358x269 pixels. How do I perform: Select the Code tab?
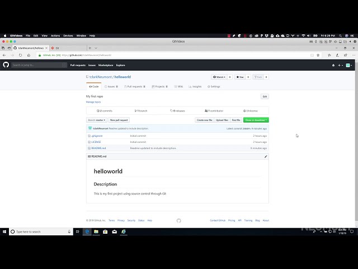coord(94,86)
